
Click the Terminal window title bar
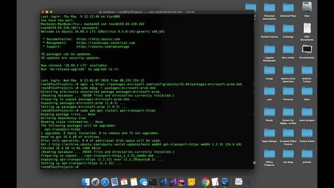tap(147, 12)
